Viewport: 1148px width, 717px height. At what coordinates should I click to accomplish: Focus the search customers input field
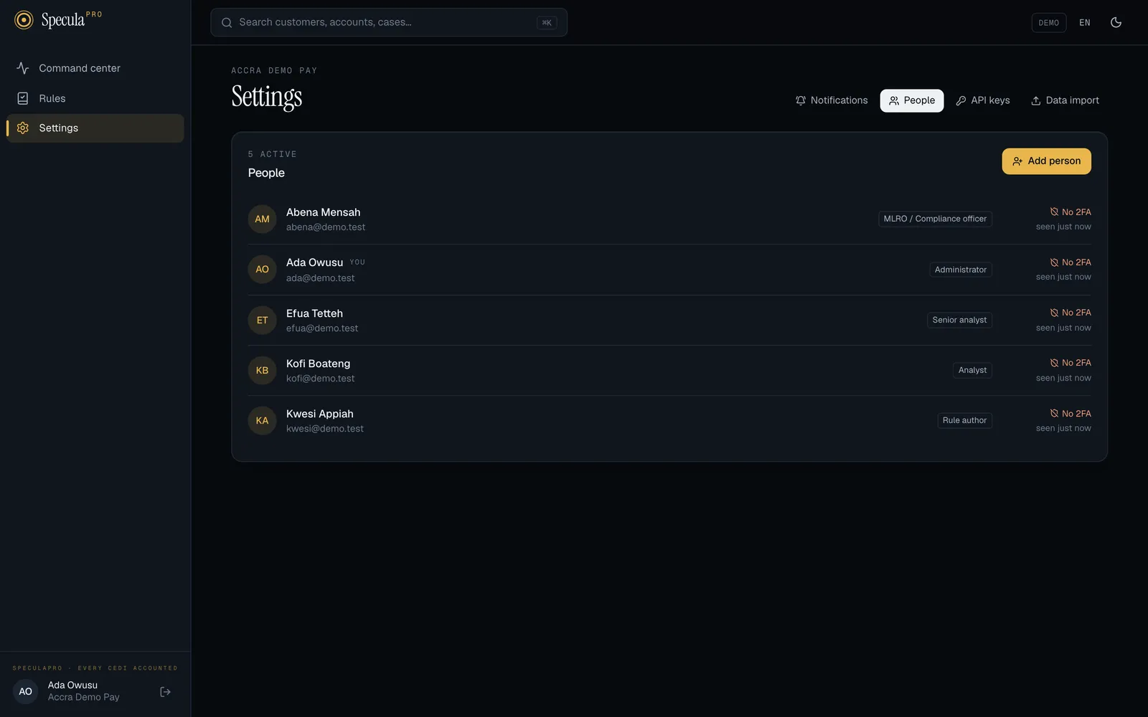point(389,22)
